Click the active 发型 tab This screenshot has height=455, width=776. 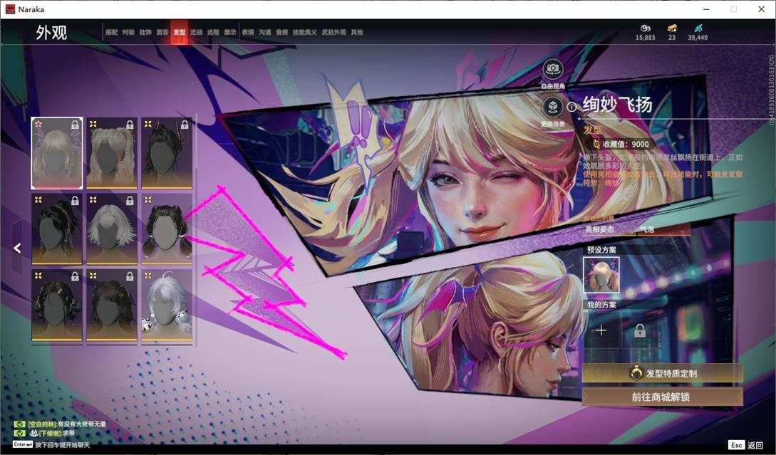pos(179,32)
